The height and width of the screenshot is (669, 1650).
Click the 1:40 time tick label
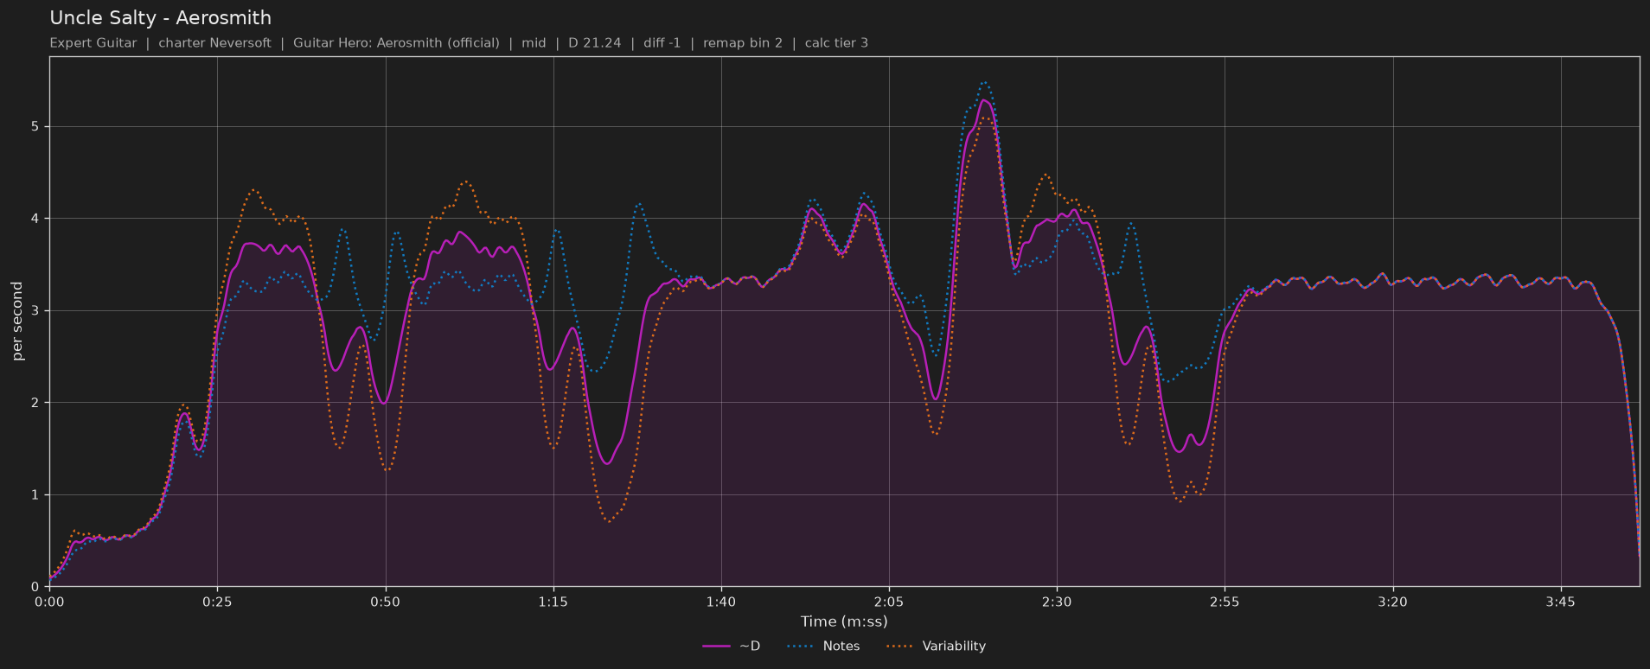pyautogui.click(x=721, y=602)
